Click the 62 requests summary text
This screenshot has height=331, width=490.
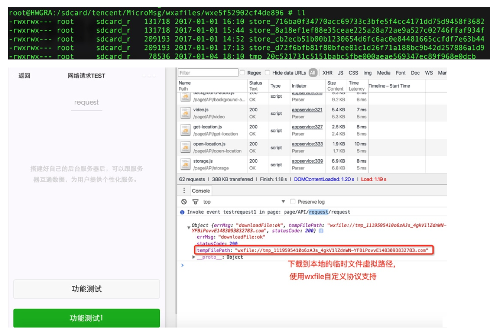(192, 179)
